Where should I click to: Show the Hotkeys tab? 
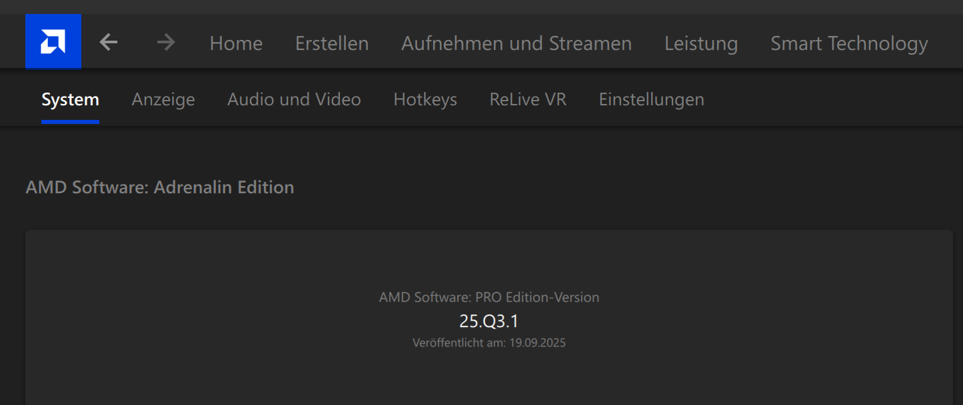click(x=425, y=100)
